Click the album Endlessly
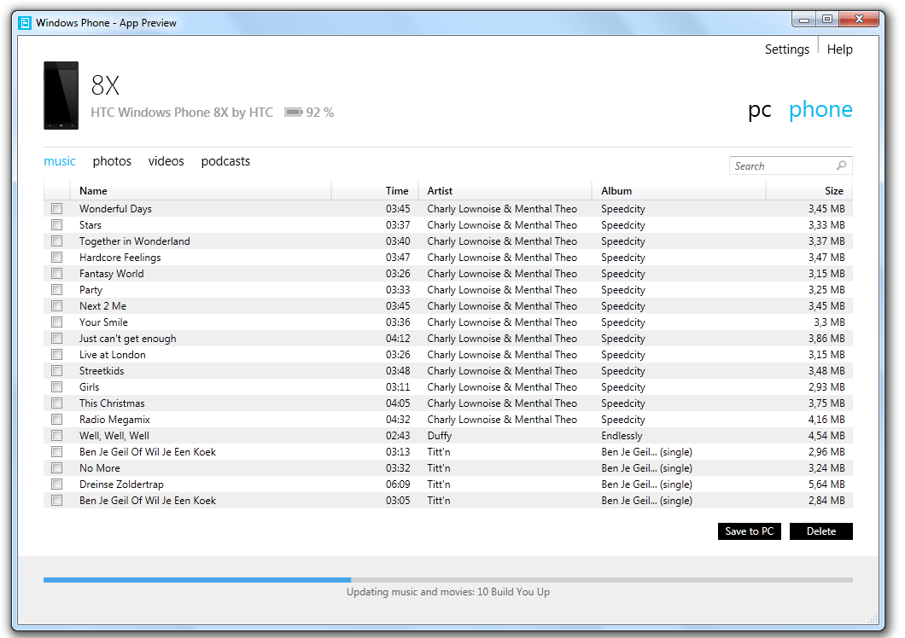This screenshot has height=638, width=905. (x=622, y=436)
